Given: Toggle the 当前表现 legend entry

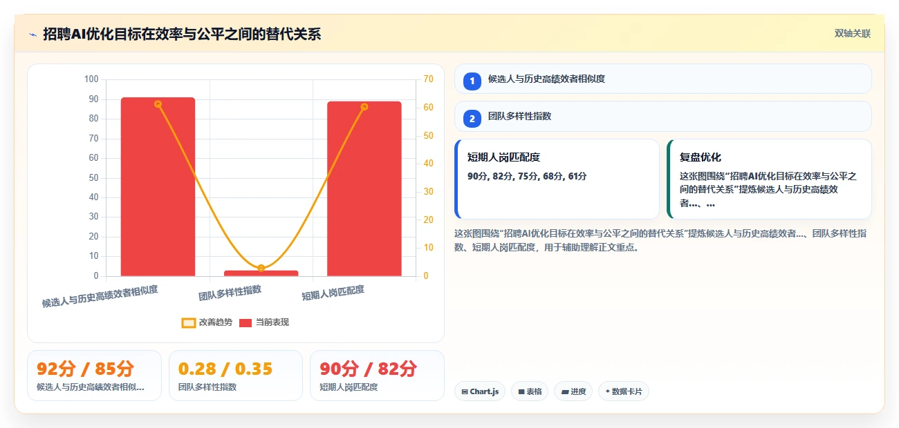Looking at the screenshot, I should [x=264, y=322].
